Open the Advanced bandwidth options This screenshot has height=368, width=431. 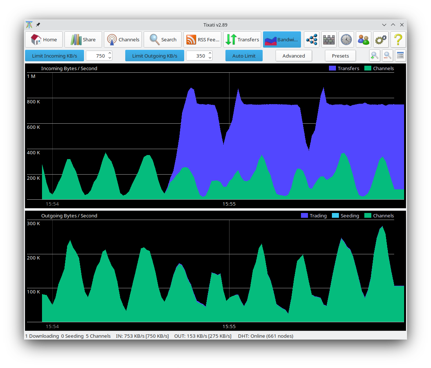(294, 55)
